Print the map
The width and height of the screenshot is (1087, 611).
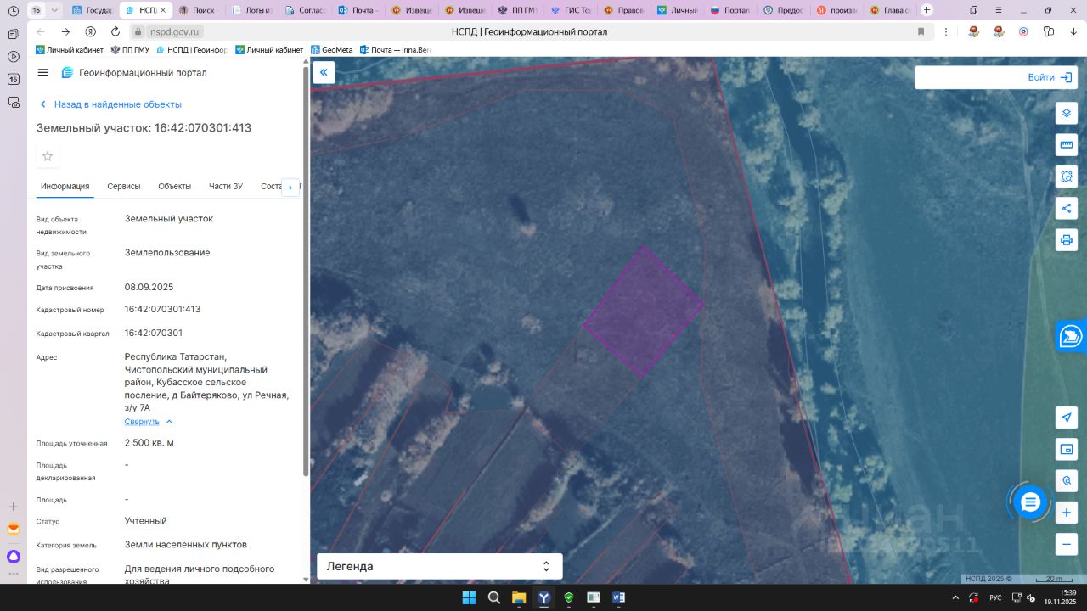[x=1067, y=240]
